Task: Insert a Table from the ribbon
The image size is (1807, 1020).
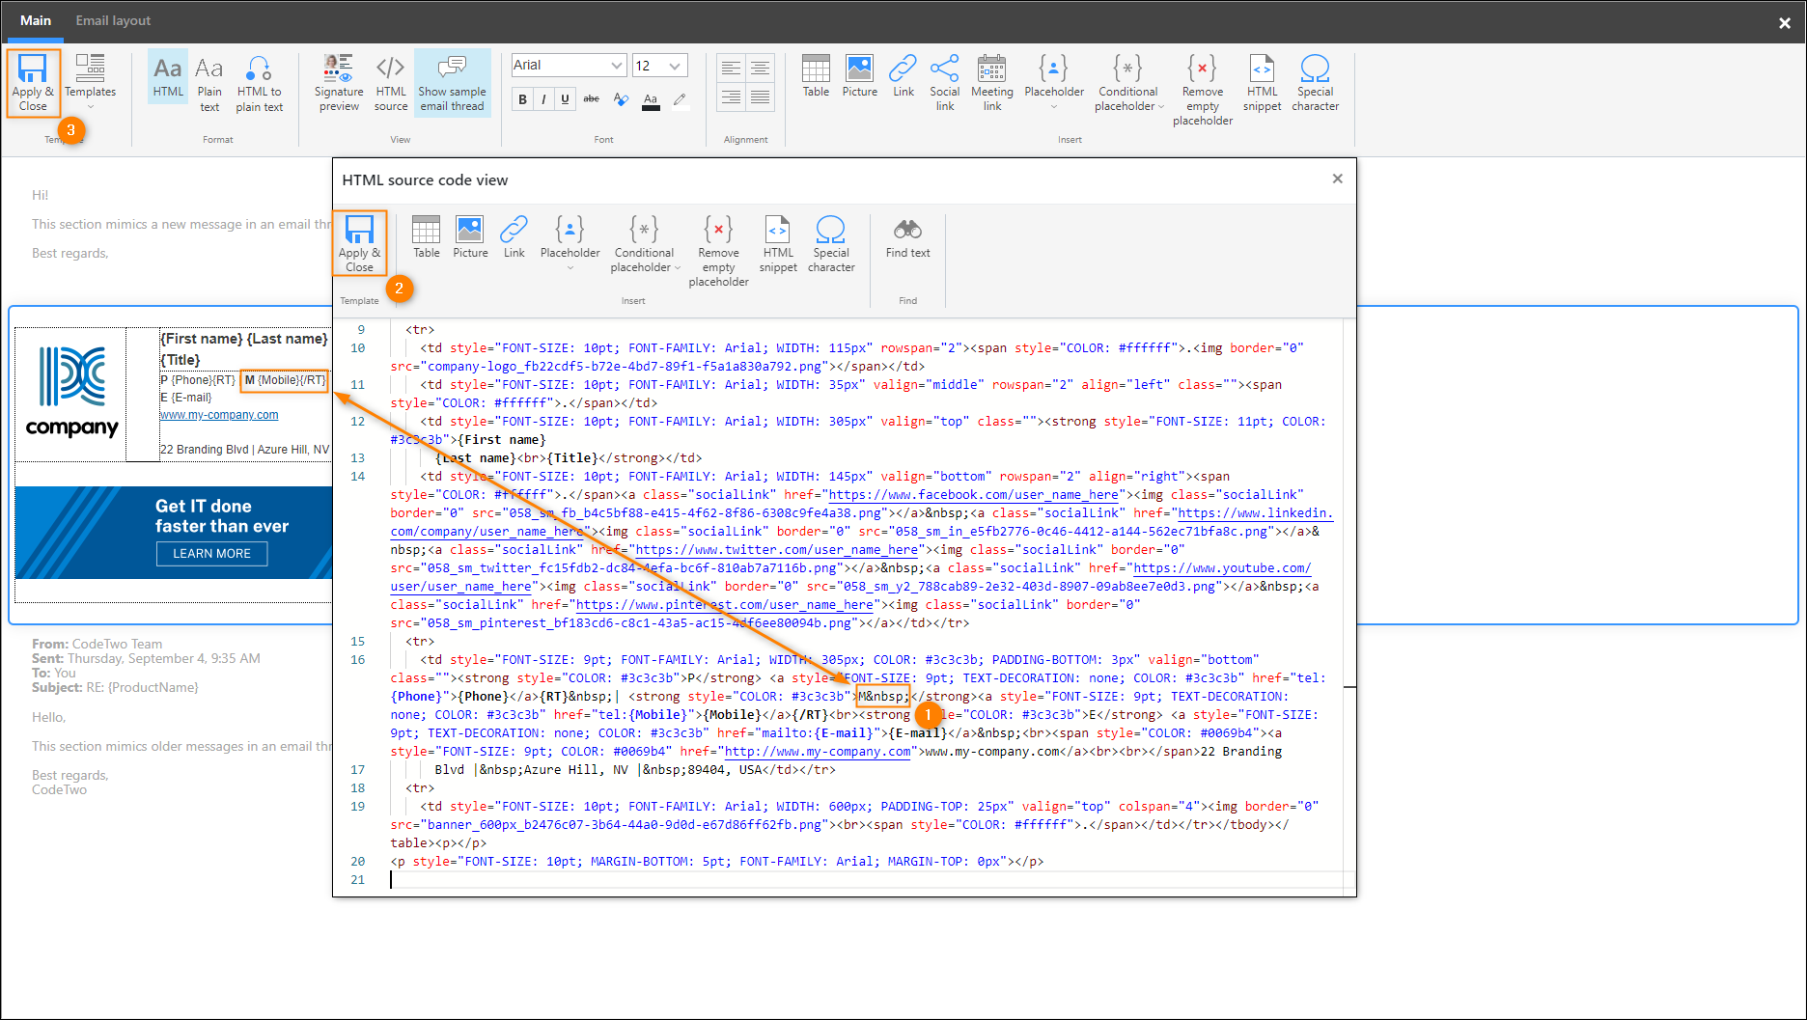Action: 816,76
